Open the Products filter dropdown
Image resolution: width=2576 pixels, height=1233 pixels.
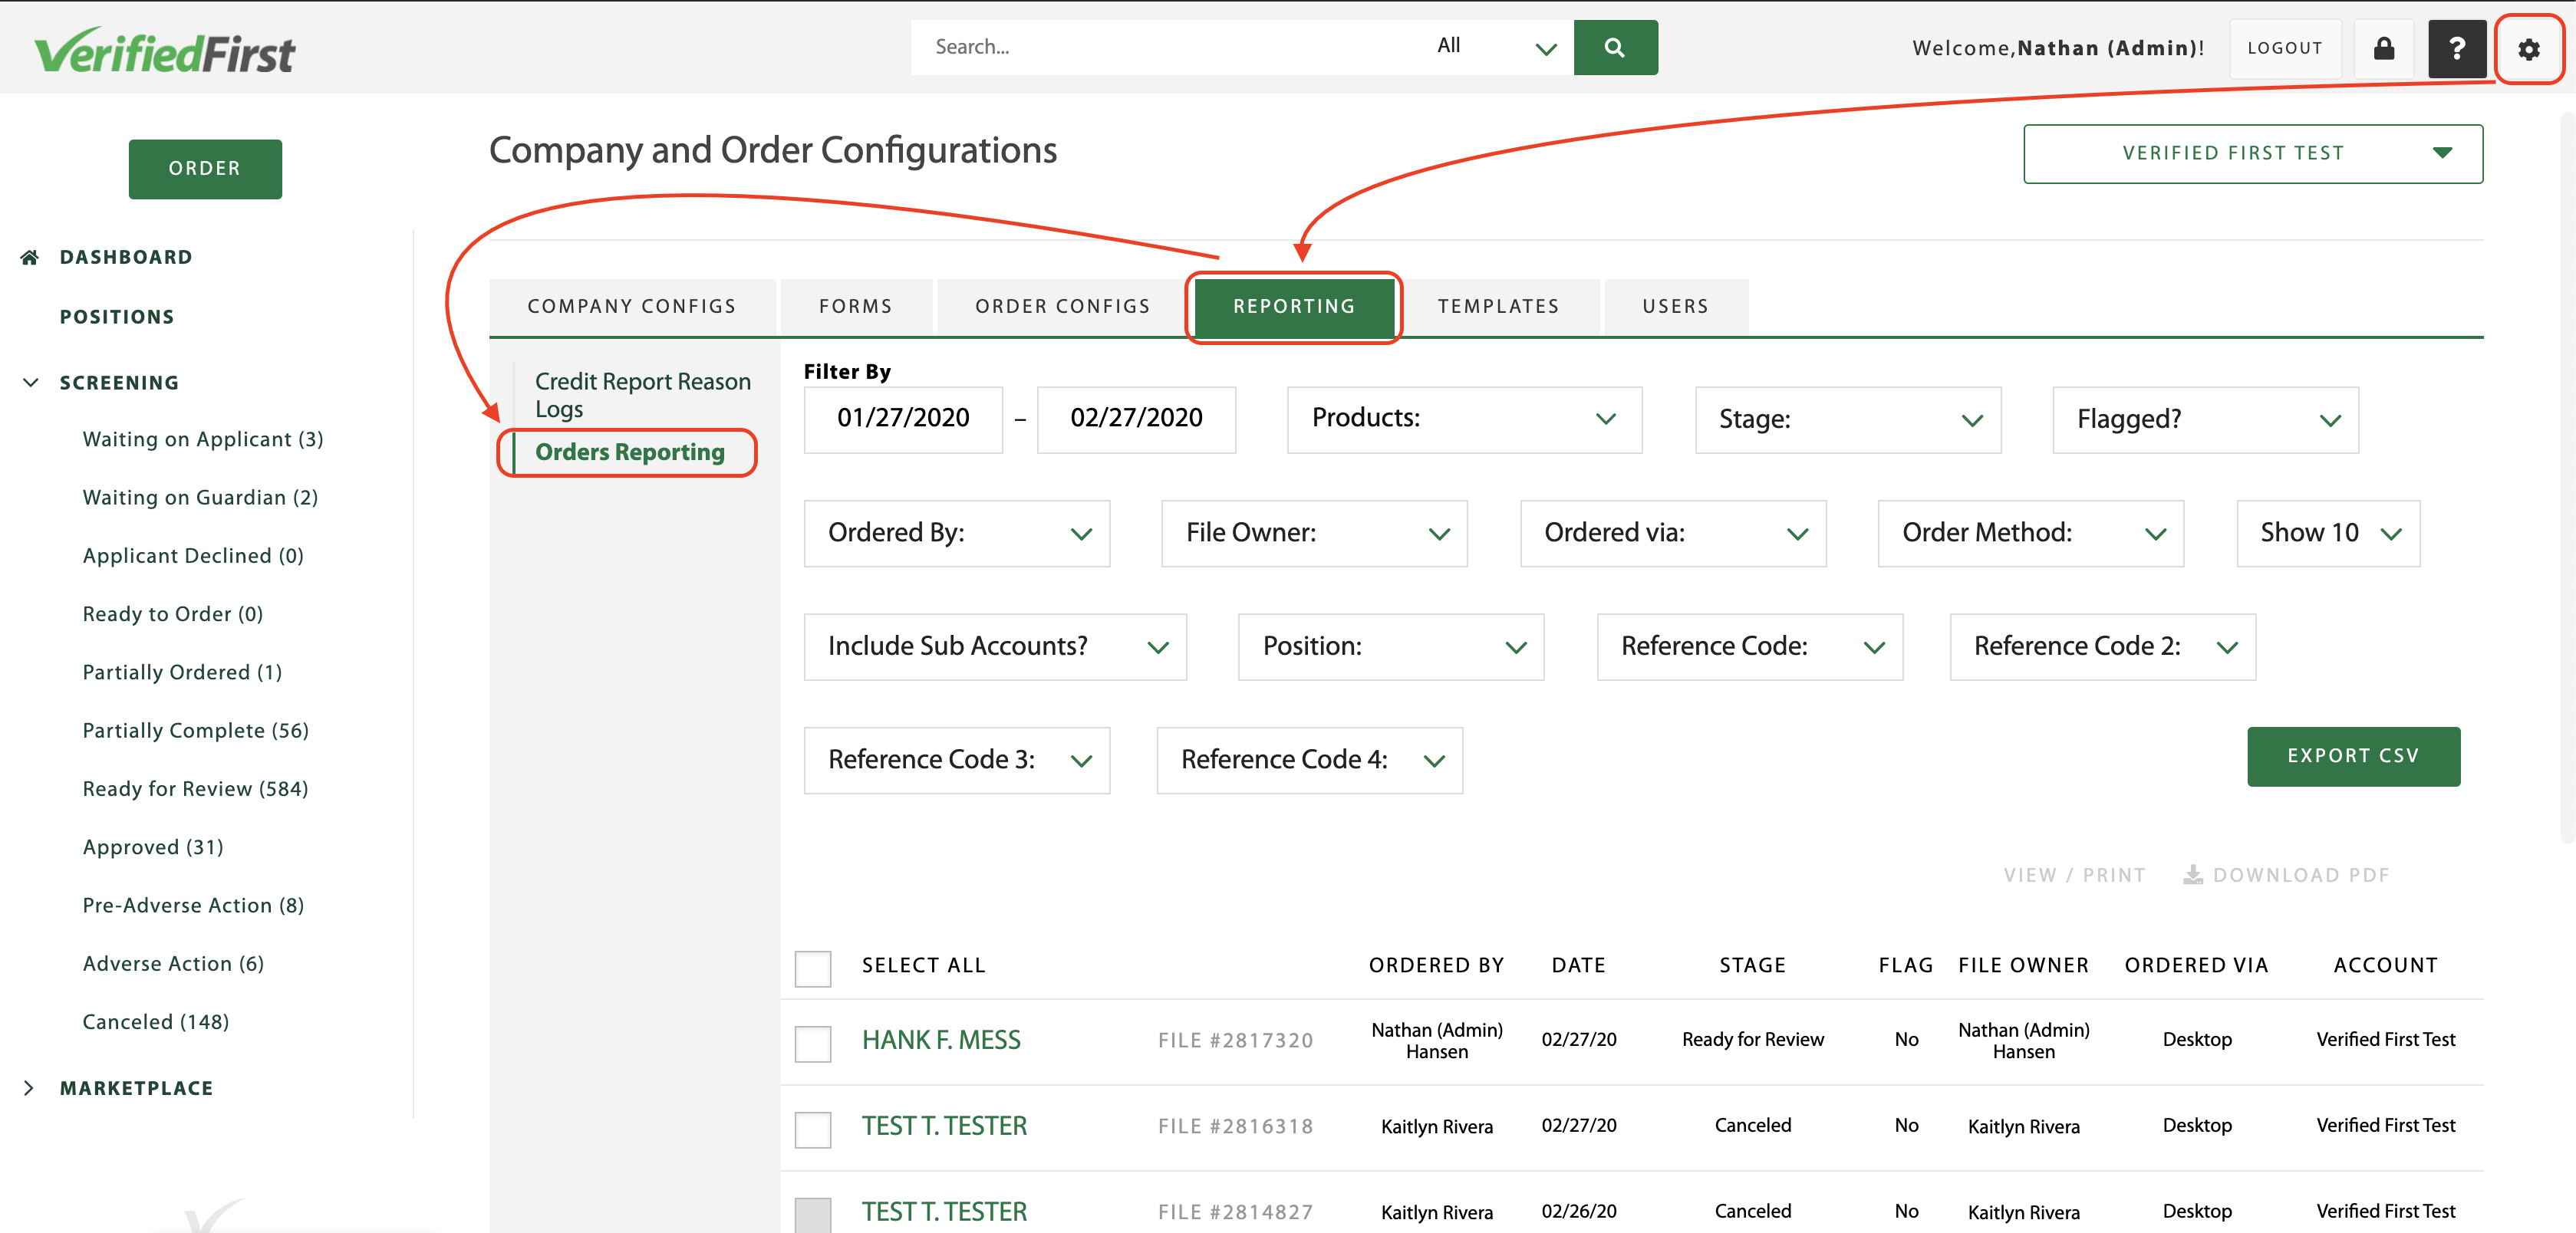[x=1464, y=419]
